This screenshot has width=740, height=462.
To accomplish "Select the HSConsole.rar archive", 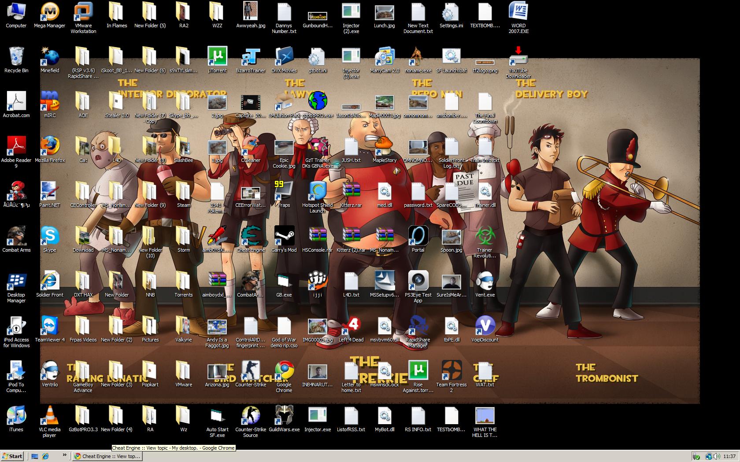I will pyautogui.click(x=318, y=240).
